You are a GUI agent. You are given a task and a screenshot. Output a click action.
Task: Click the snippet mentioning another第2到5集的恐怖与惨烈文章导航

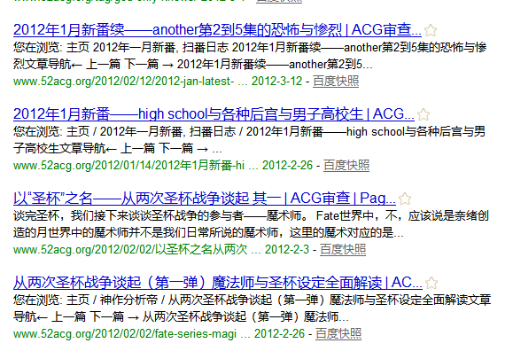[250, 56]
